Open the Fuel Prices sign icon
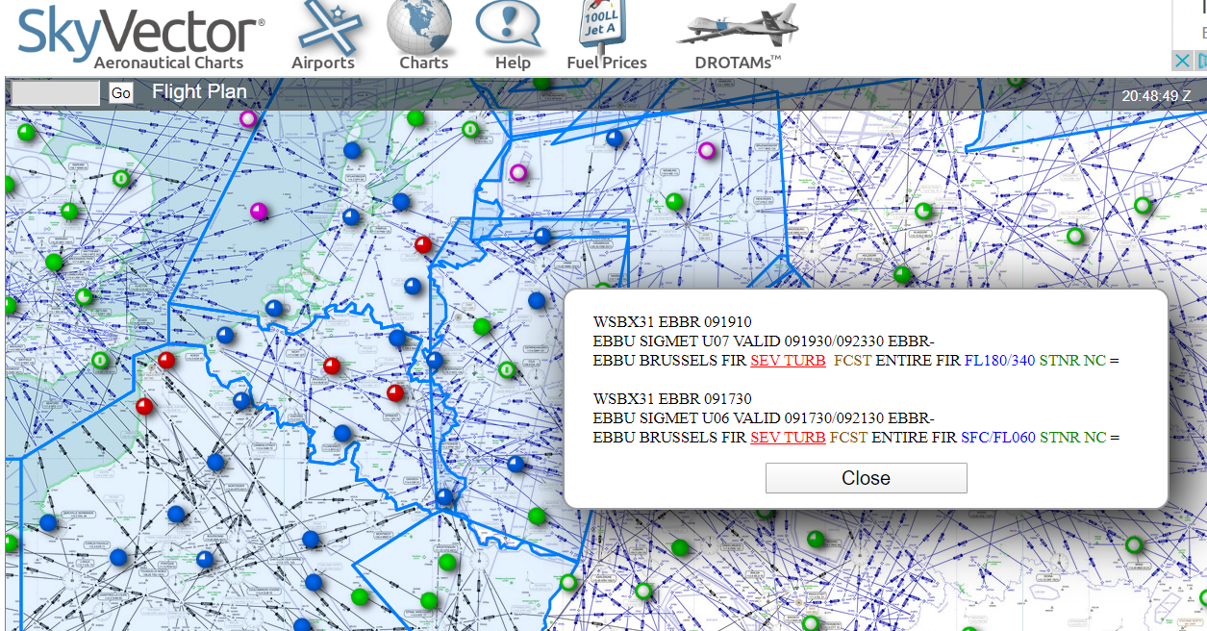The image size is (1207, 631). [x=603, y=25]
